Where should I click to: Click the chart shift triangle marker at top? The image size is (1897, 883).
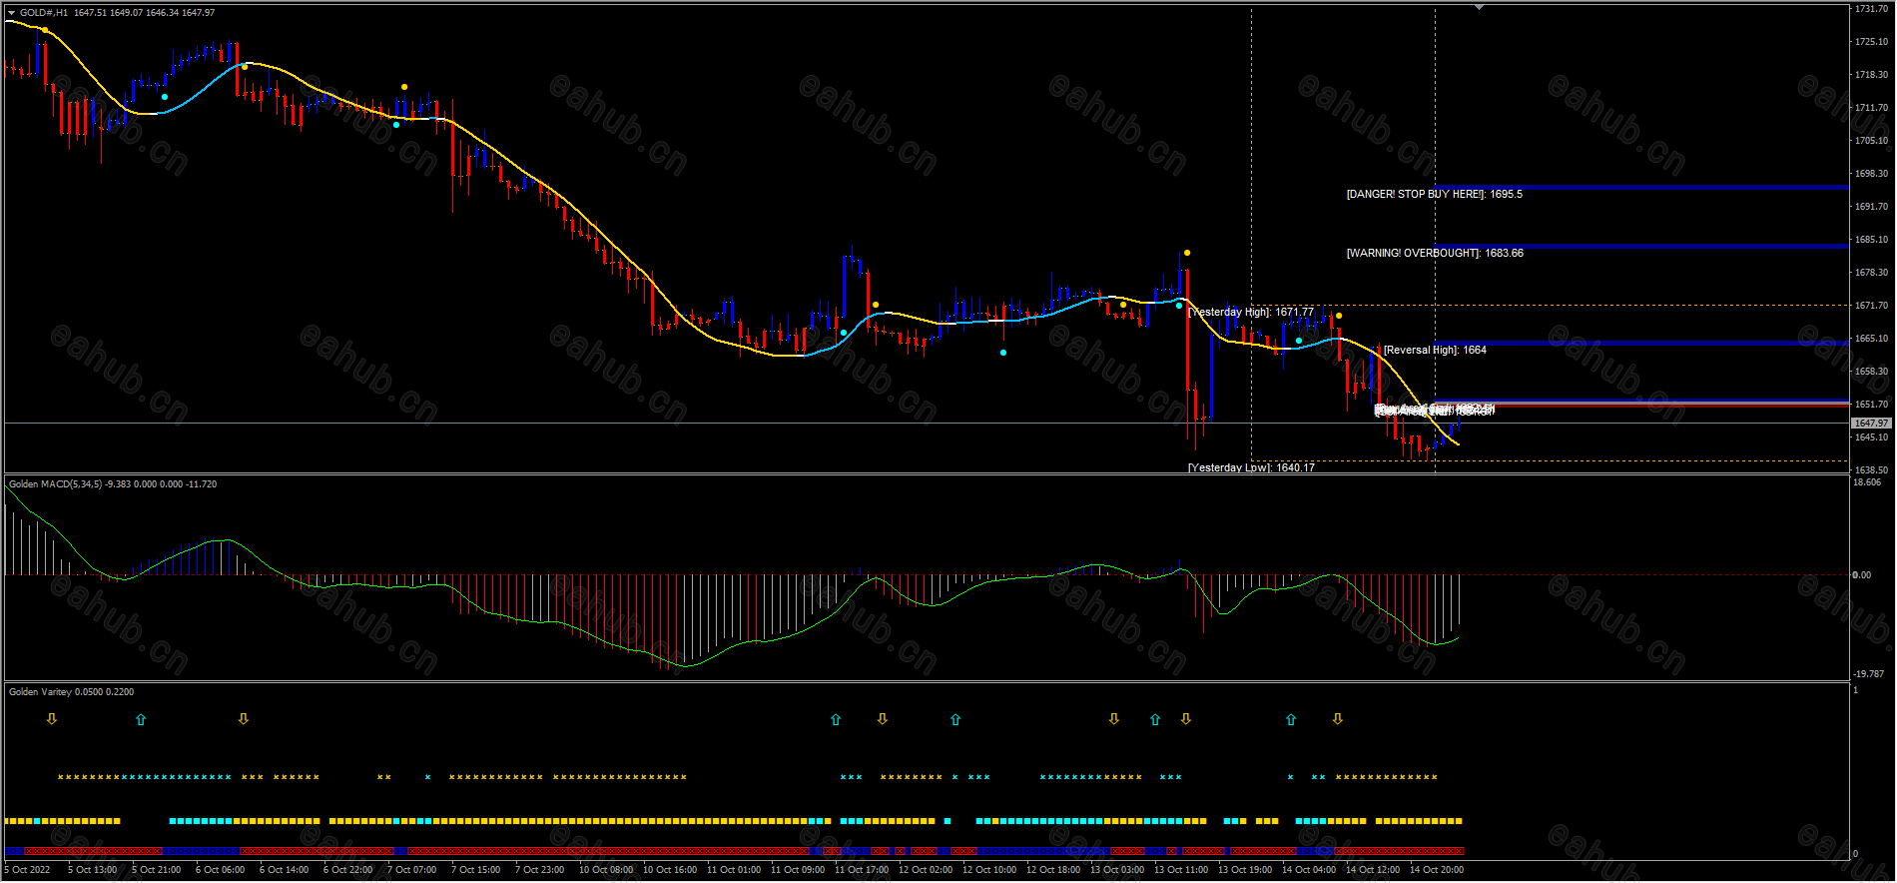(x=1479, y=8)
